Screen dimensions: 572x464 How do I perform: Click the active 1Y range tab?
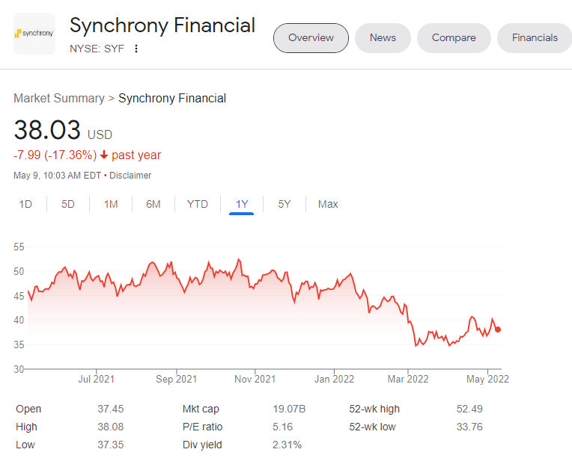tap(242, 204)
